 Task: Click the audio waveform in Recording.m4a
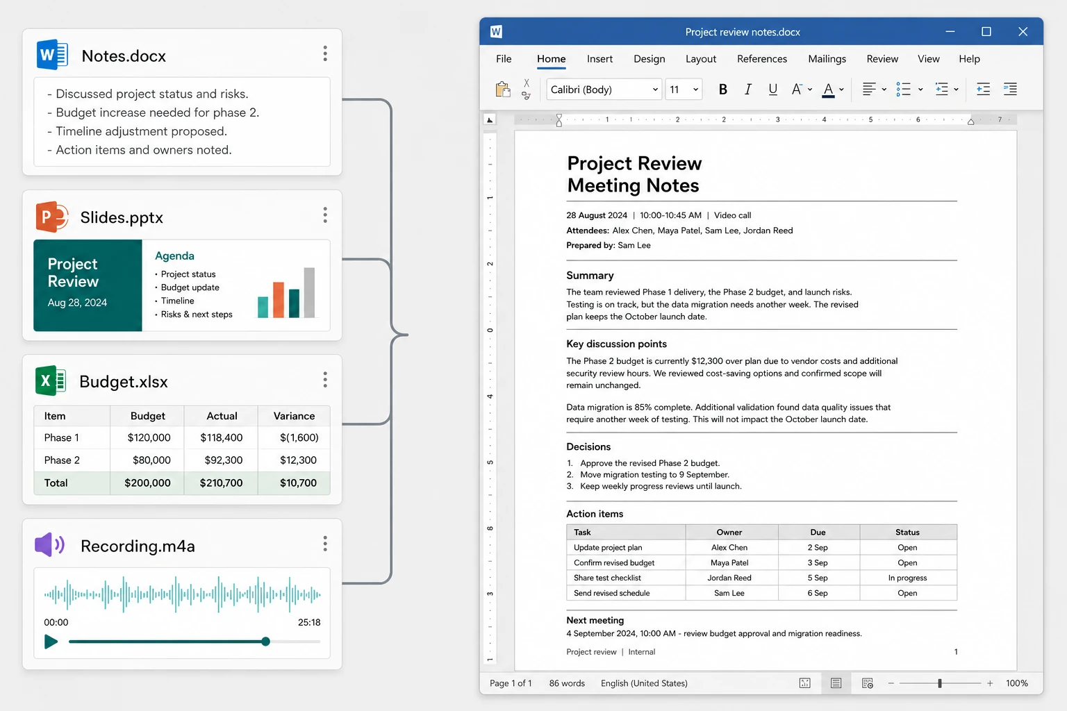click(x=182, y=594)
